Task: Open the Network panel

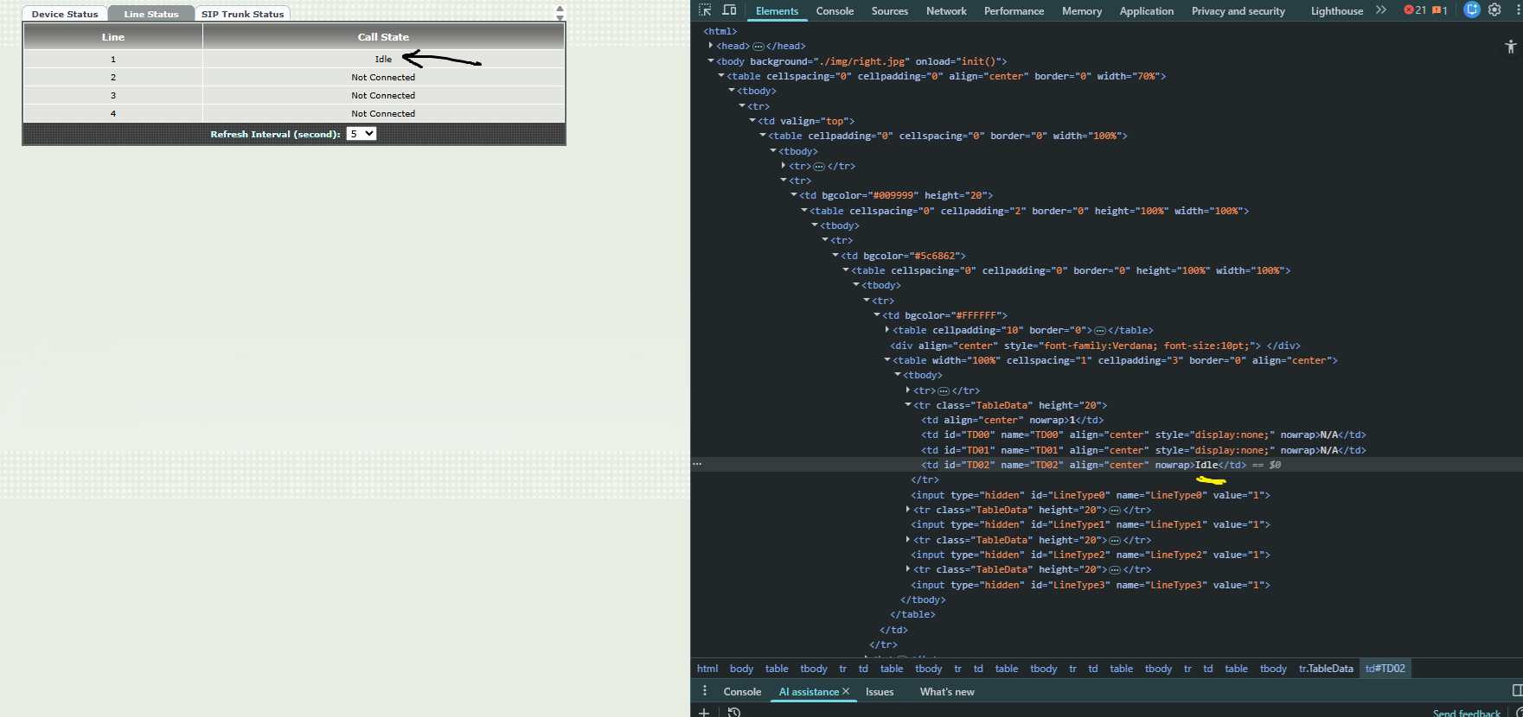Action: [946, 11]
